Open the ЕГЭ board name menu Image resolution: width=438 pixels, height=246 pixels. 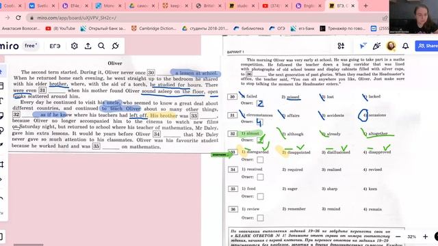pyautogui.click(x=55, y=46)
